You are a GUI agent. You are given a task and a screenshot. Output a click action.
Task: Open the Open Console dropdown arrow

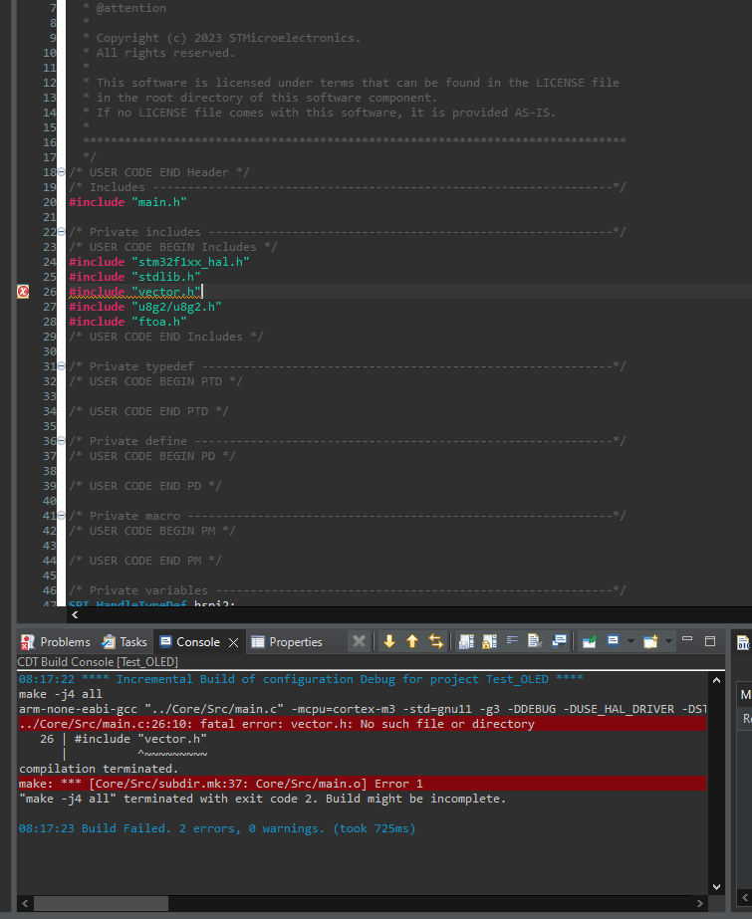click(x=667, y=642)
